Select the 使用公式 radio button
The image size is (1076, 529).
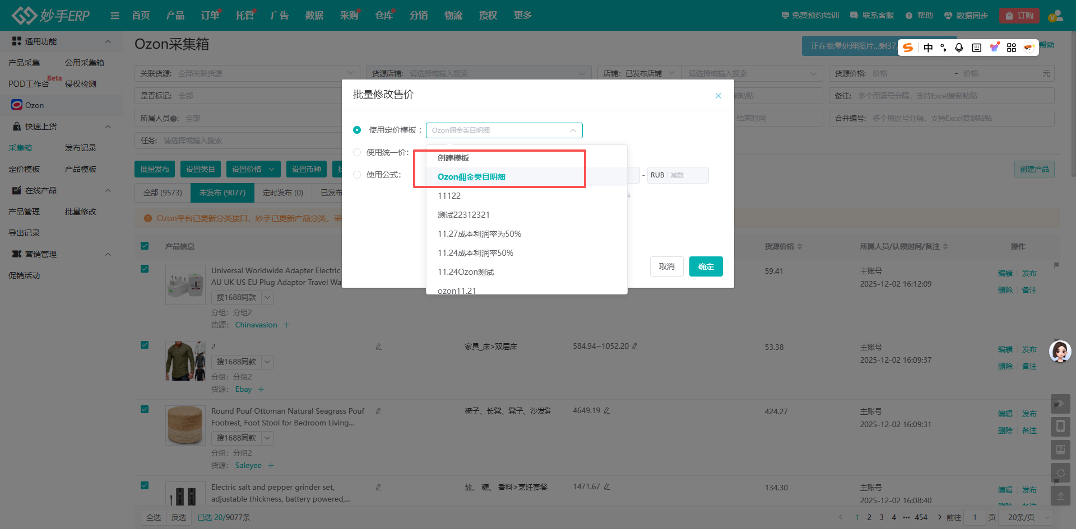click(357, 175)
